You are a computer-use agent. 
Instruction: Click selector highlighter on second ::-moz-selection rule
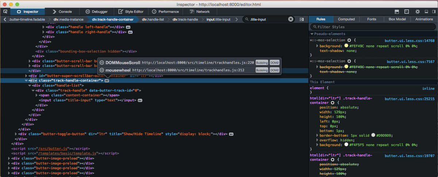tap(349, 61)
